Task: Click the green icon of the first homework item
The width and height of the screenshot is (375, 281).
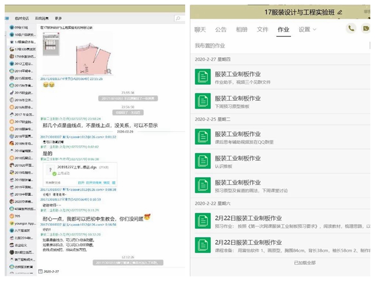Action: click(x=202, y=77)
